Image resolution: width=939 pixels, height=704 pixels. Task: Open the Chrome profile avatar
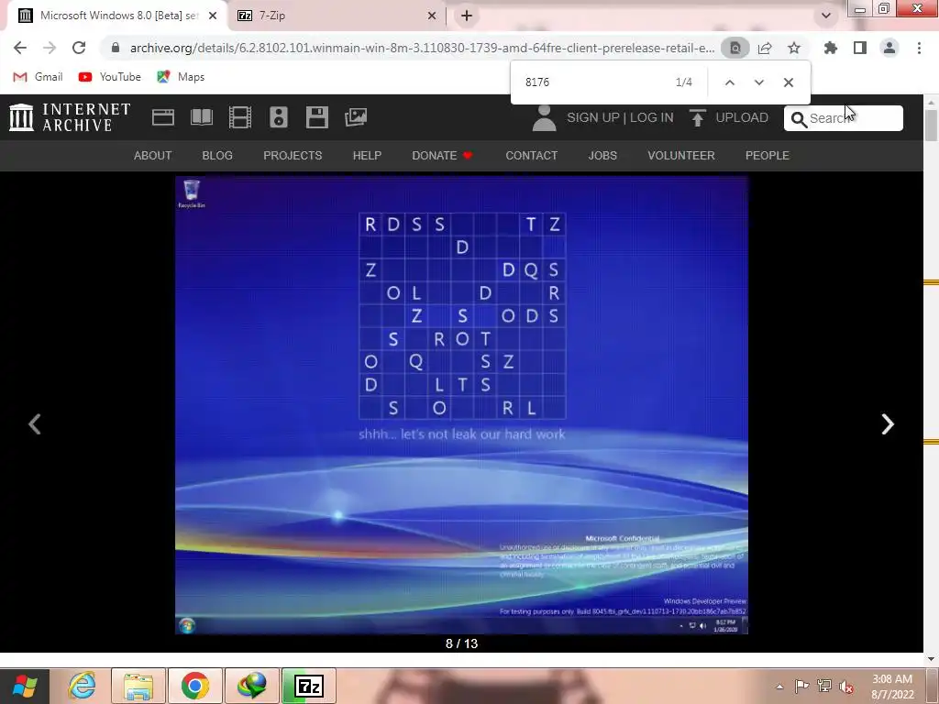click(x=889, y=48)
